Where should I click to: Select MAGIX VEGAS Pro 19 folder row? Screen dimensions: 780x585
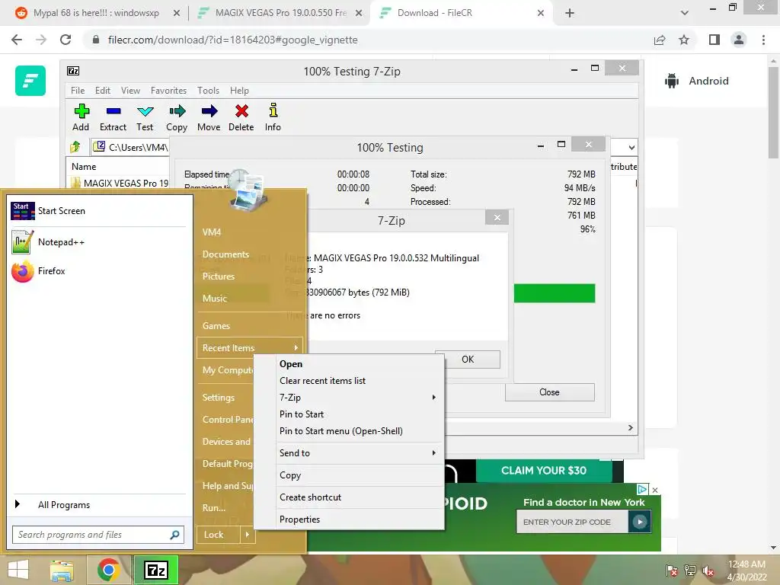pyautogui.click(x=120, y=183)
